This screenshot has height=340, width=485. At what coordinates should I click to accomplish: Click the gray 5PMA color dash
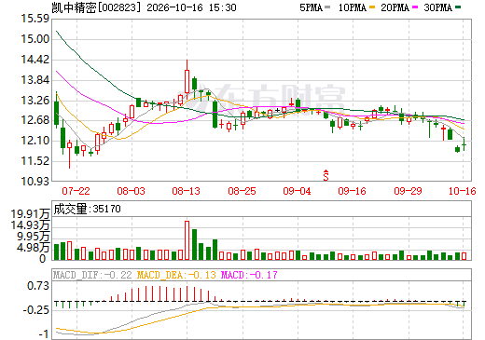327,7
